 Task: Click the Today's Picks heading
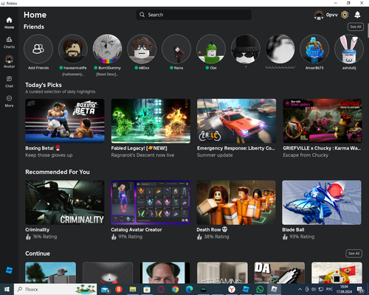tap(44, 85)
